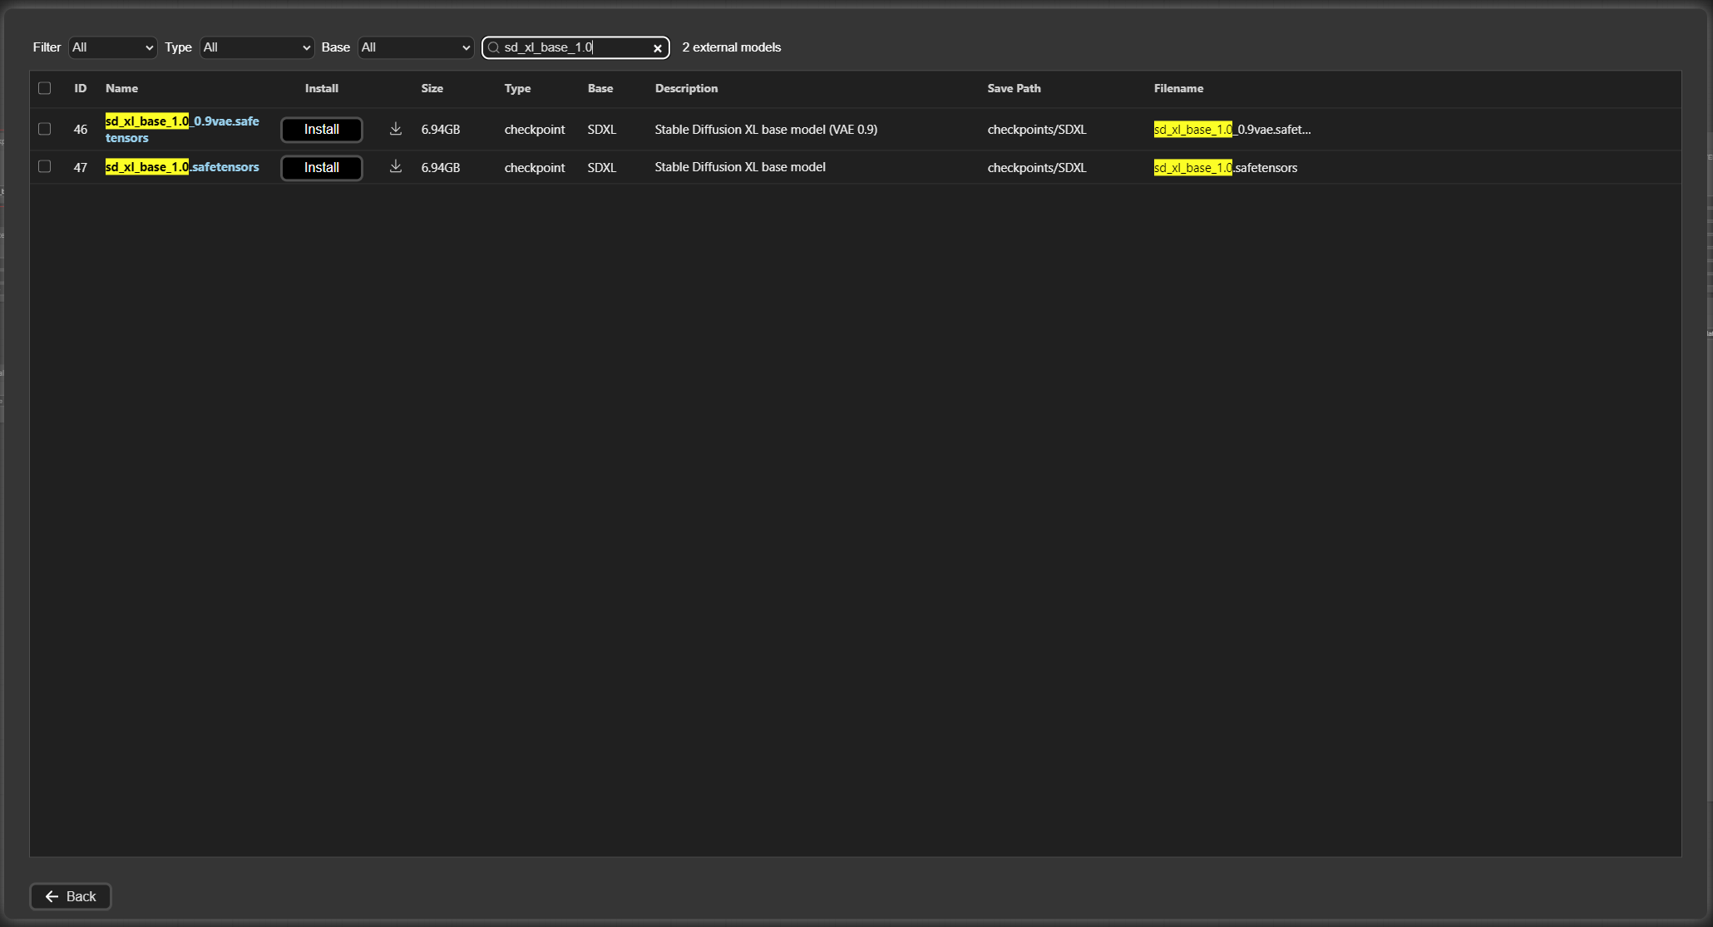Check the box for model ID 46
The image size is (1713, 927).
(x=45, y=129)
